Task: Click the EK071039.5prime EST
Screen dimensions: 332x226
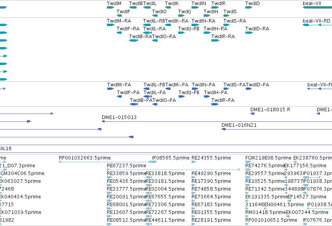Action: pos(1,216)
